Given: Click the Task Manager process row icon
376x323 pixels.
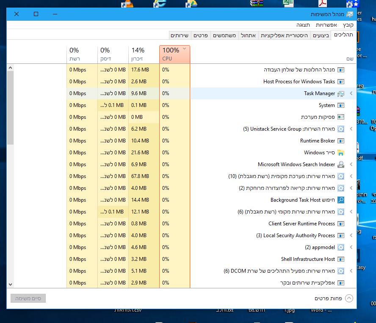Looking at the screenshot, I should [x=341, y=93].
